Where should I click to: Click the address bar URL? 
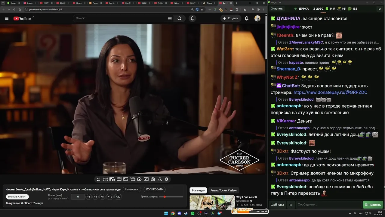click(46, 9)
